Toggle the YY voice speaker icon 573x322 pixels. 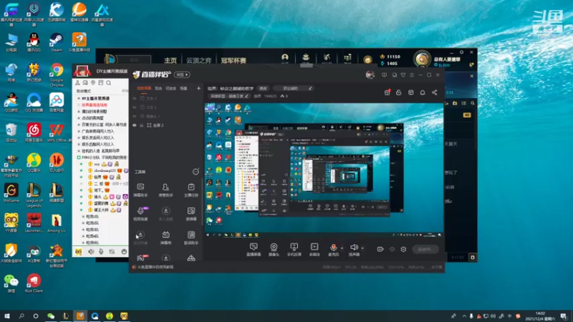pyautogui.click(x=91, y=252)
